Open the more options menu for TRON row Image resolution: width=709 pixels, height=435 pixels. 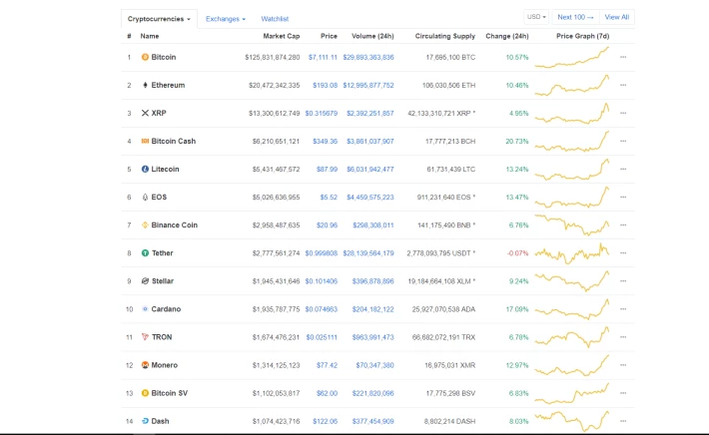click(623, 337)
